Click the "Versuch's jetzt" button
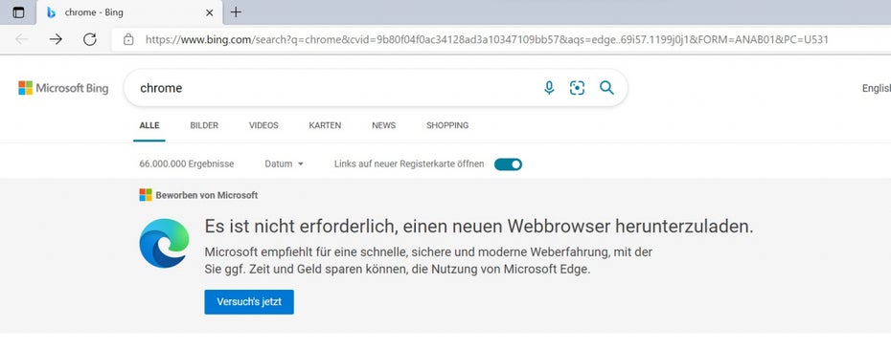Image resolution: width=891 pixels, height=349 pixels. [x=249, y=302]
